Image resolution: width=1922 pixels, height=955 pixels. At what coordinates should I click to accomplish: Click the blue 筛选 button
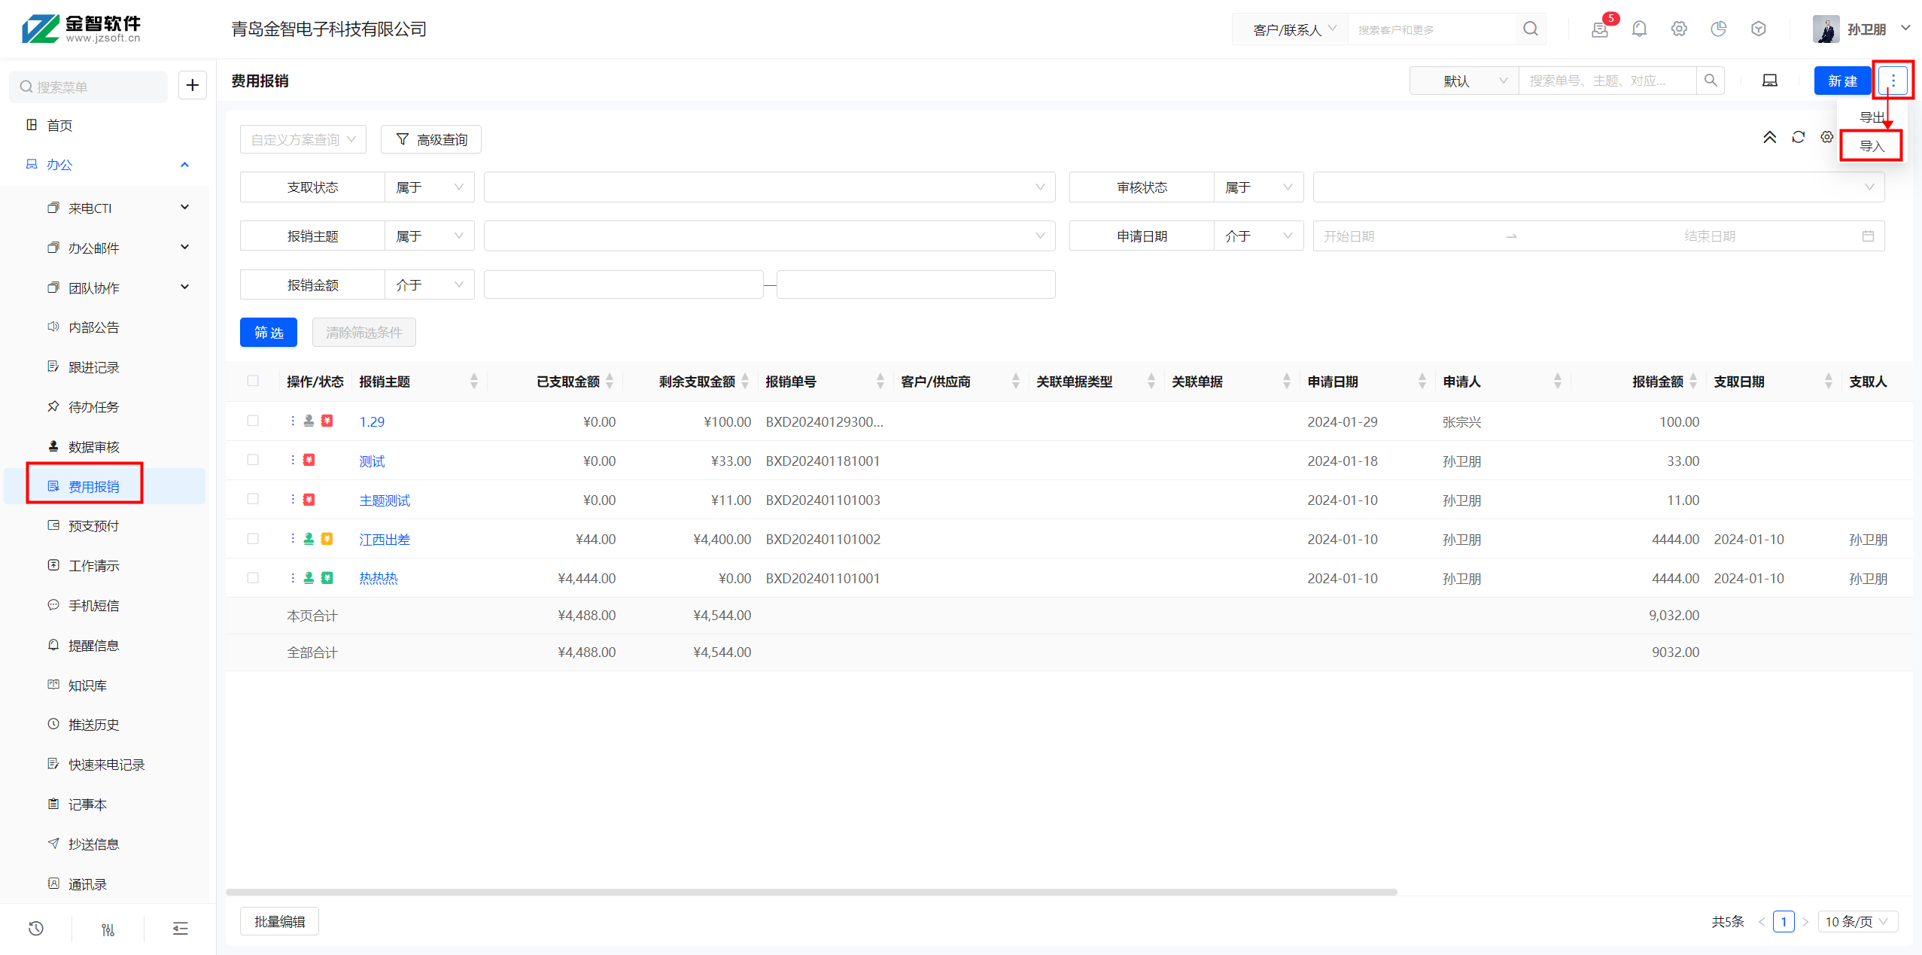[x=269, y=333]
